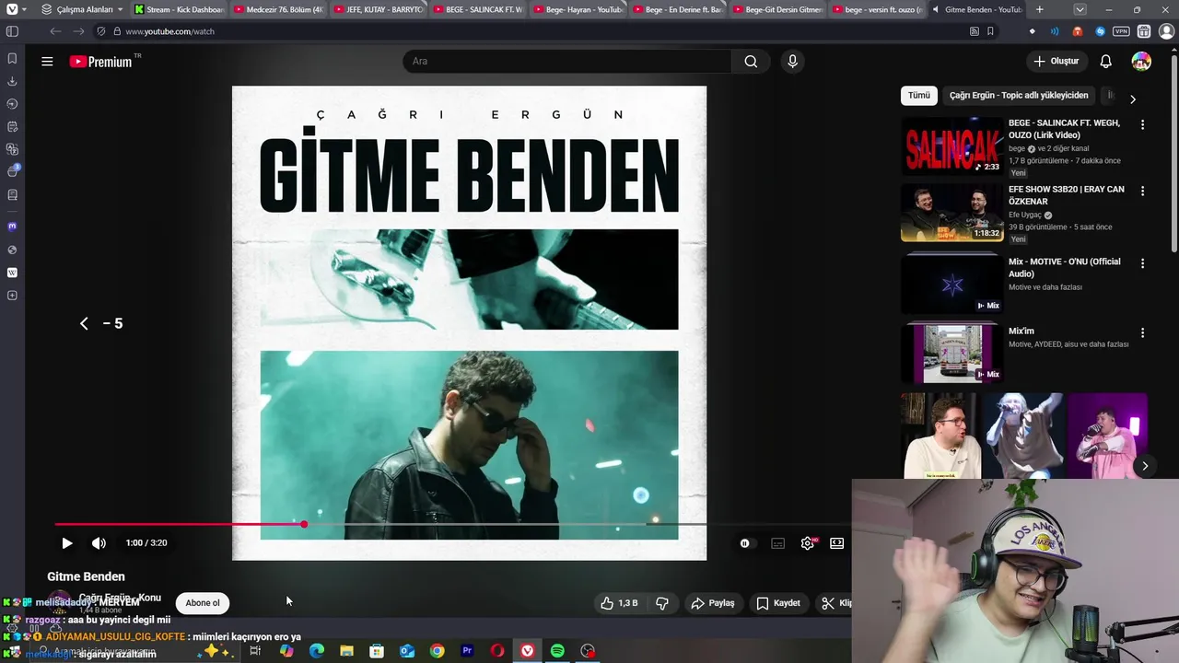Dislike the Gitme Benden video
Viewport: 1179px width, 663px height.
662,603
